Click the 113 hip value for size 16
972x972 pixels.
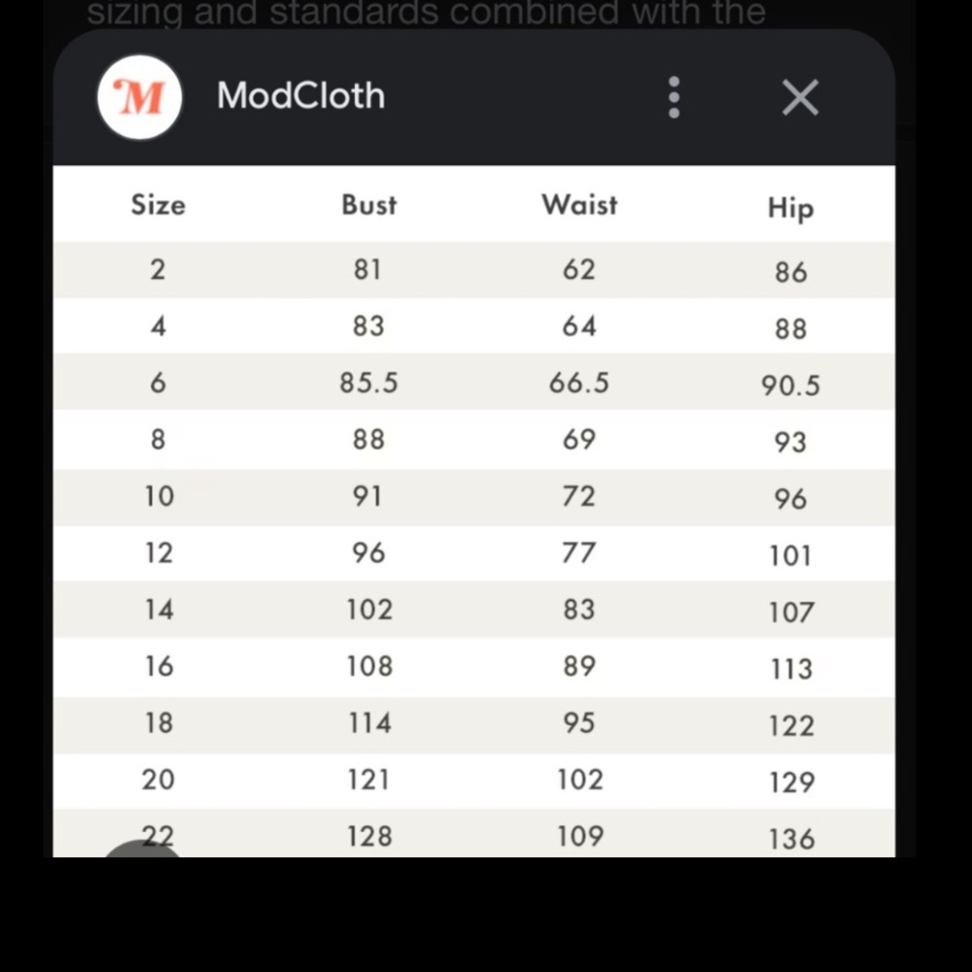point(790,669)
